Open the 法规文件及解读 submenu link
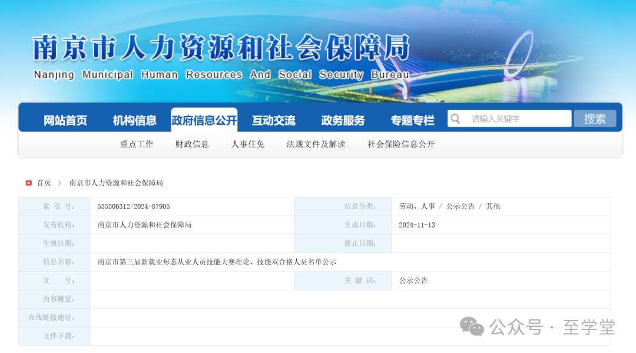This screenshot has height=353, width=636. click(316, 144)
